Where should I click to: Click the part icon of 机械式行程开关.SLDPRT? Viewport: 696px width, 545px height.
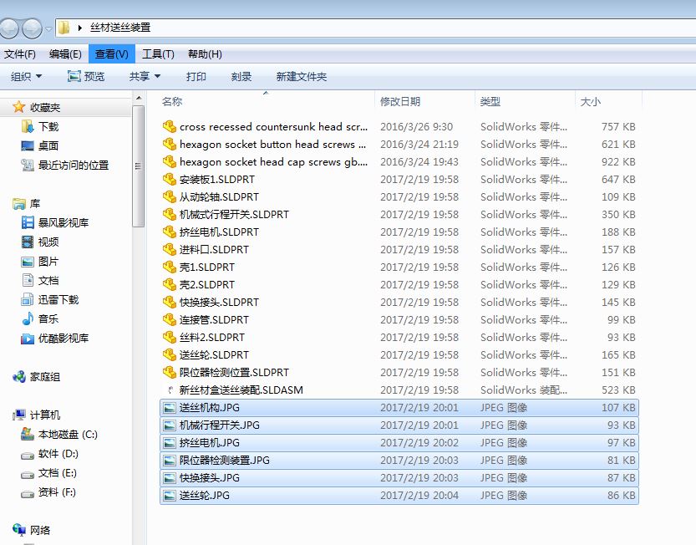[x=170, y=215]
